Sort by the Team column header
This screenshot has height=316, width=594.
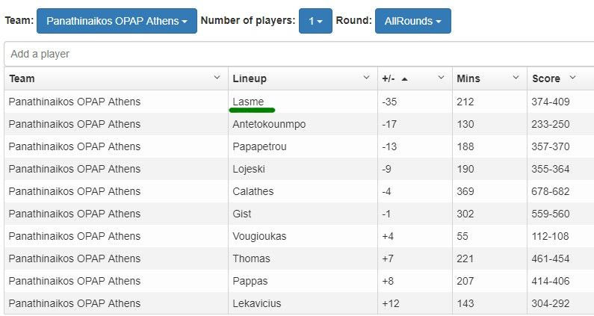(x=22, y=78)
